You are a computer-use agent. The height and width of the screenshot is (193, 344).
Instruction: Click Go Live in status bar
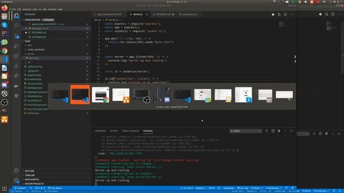coord(243,188)
